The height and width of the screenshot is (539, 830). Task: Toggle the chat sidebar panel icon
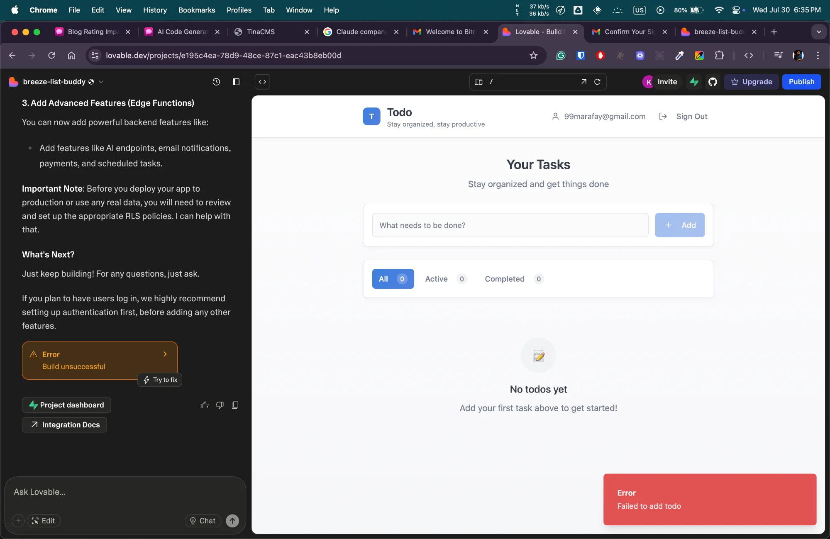pyautogui.click(x=236, y=82)
